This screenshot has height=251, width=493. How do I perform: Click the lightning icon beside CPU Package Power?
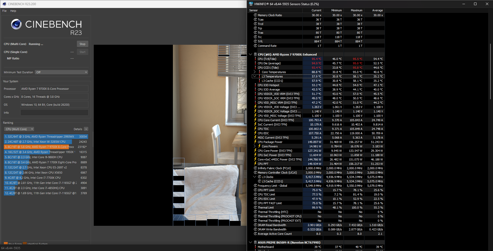tap(255, 142)
